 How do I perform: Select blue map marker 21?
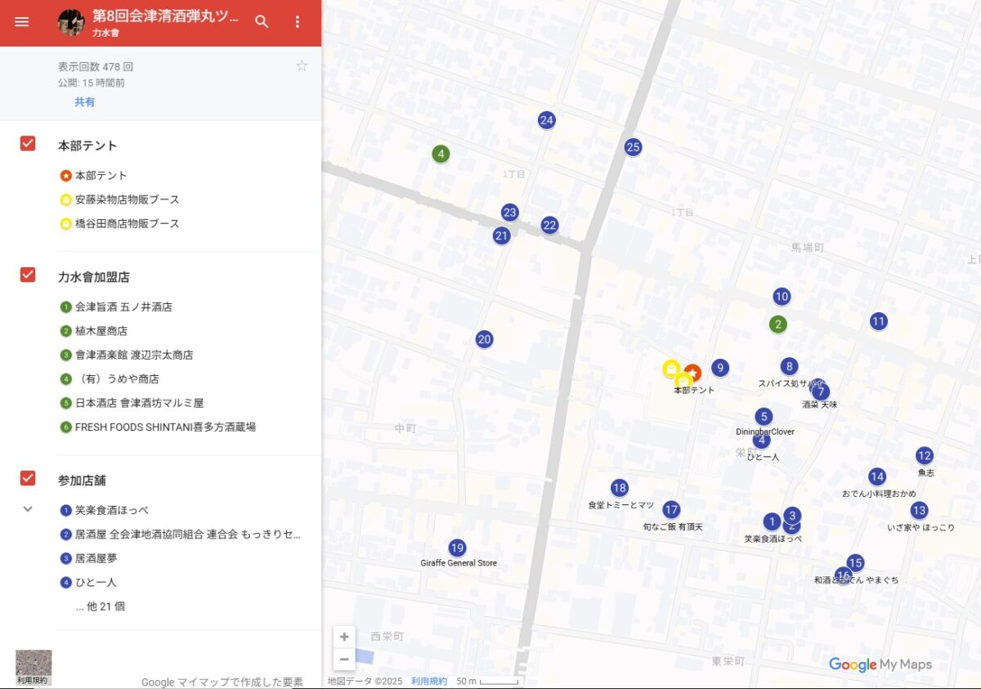click(x=502, y=235)
